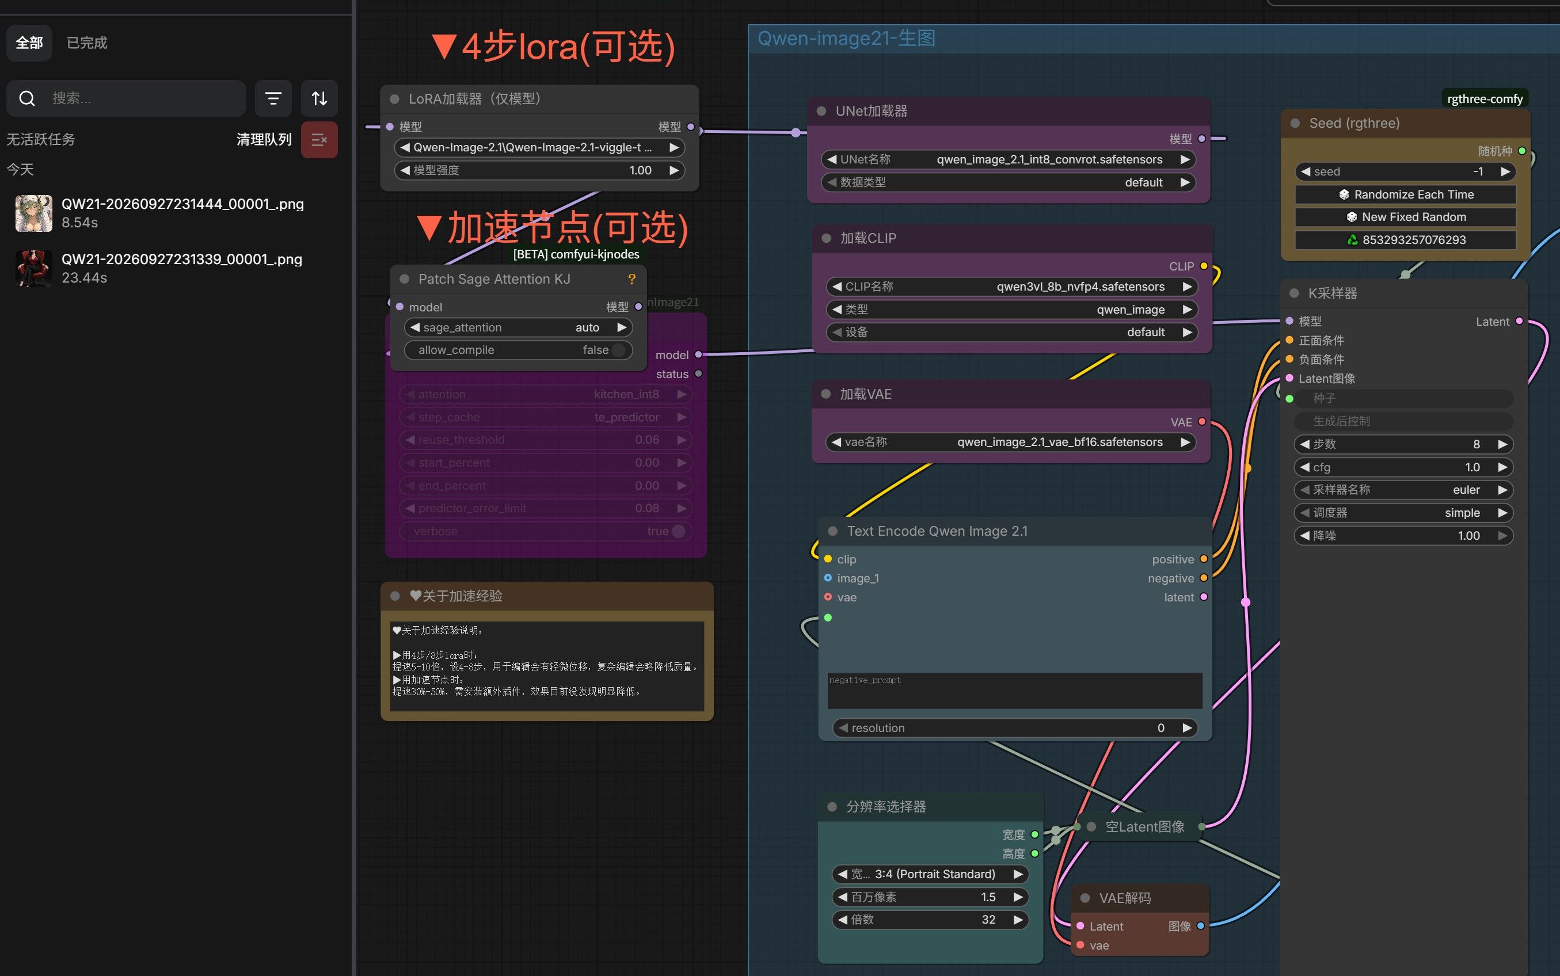Image resolution: width=1560 pixels, height=976 pixels.
Task: Click the 清理队列 button
Action: [264, 139]
